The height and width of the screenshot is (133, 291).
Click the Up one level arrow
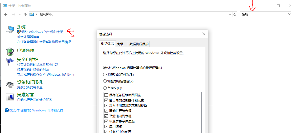click(x=25, y=14)
